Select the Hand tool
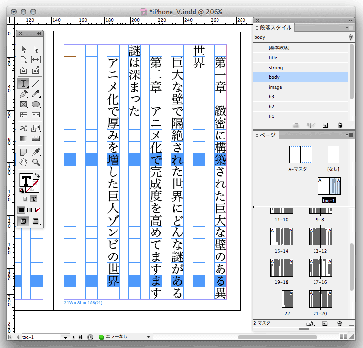This screenshot has width=363, height=348. tap(24, 162)
